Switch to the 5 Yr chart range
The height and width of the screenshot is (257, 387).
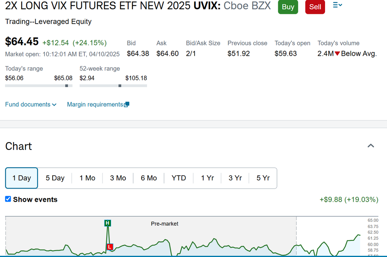(x=263, y=178)
